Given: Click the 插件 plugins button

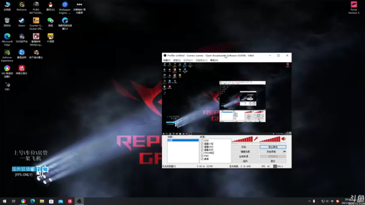Looking at the screenshot, I should [245, 161].
